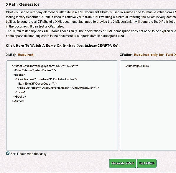
Task: Click the Sort Result Alphabetically label text
Action: tap(28, 154)
